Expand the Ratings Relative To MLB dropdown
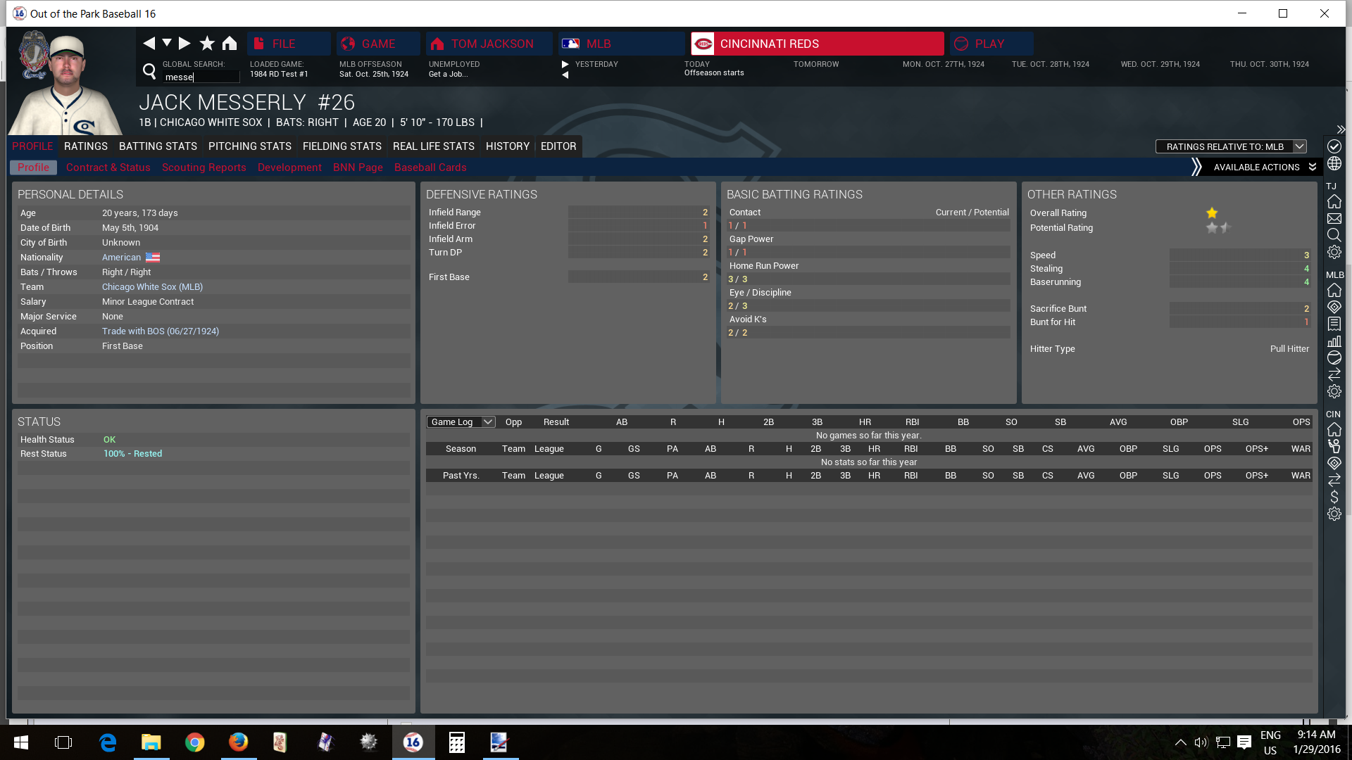 point(1231,146)
